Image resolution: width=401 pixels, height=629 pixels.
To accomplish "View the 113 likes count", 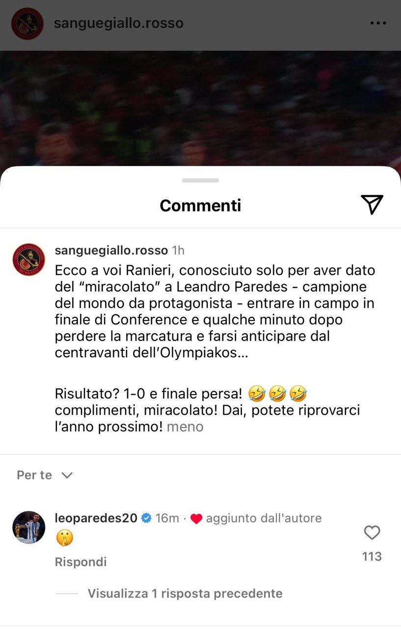I will (x=372, y=556).
